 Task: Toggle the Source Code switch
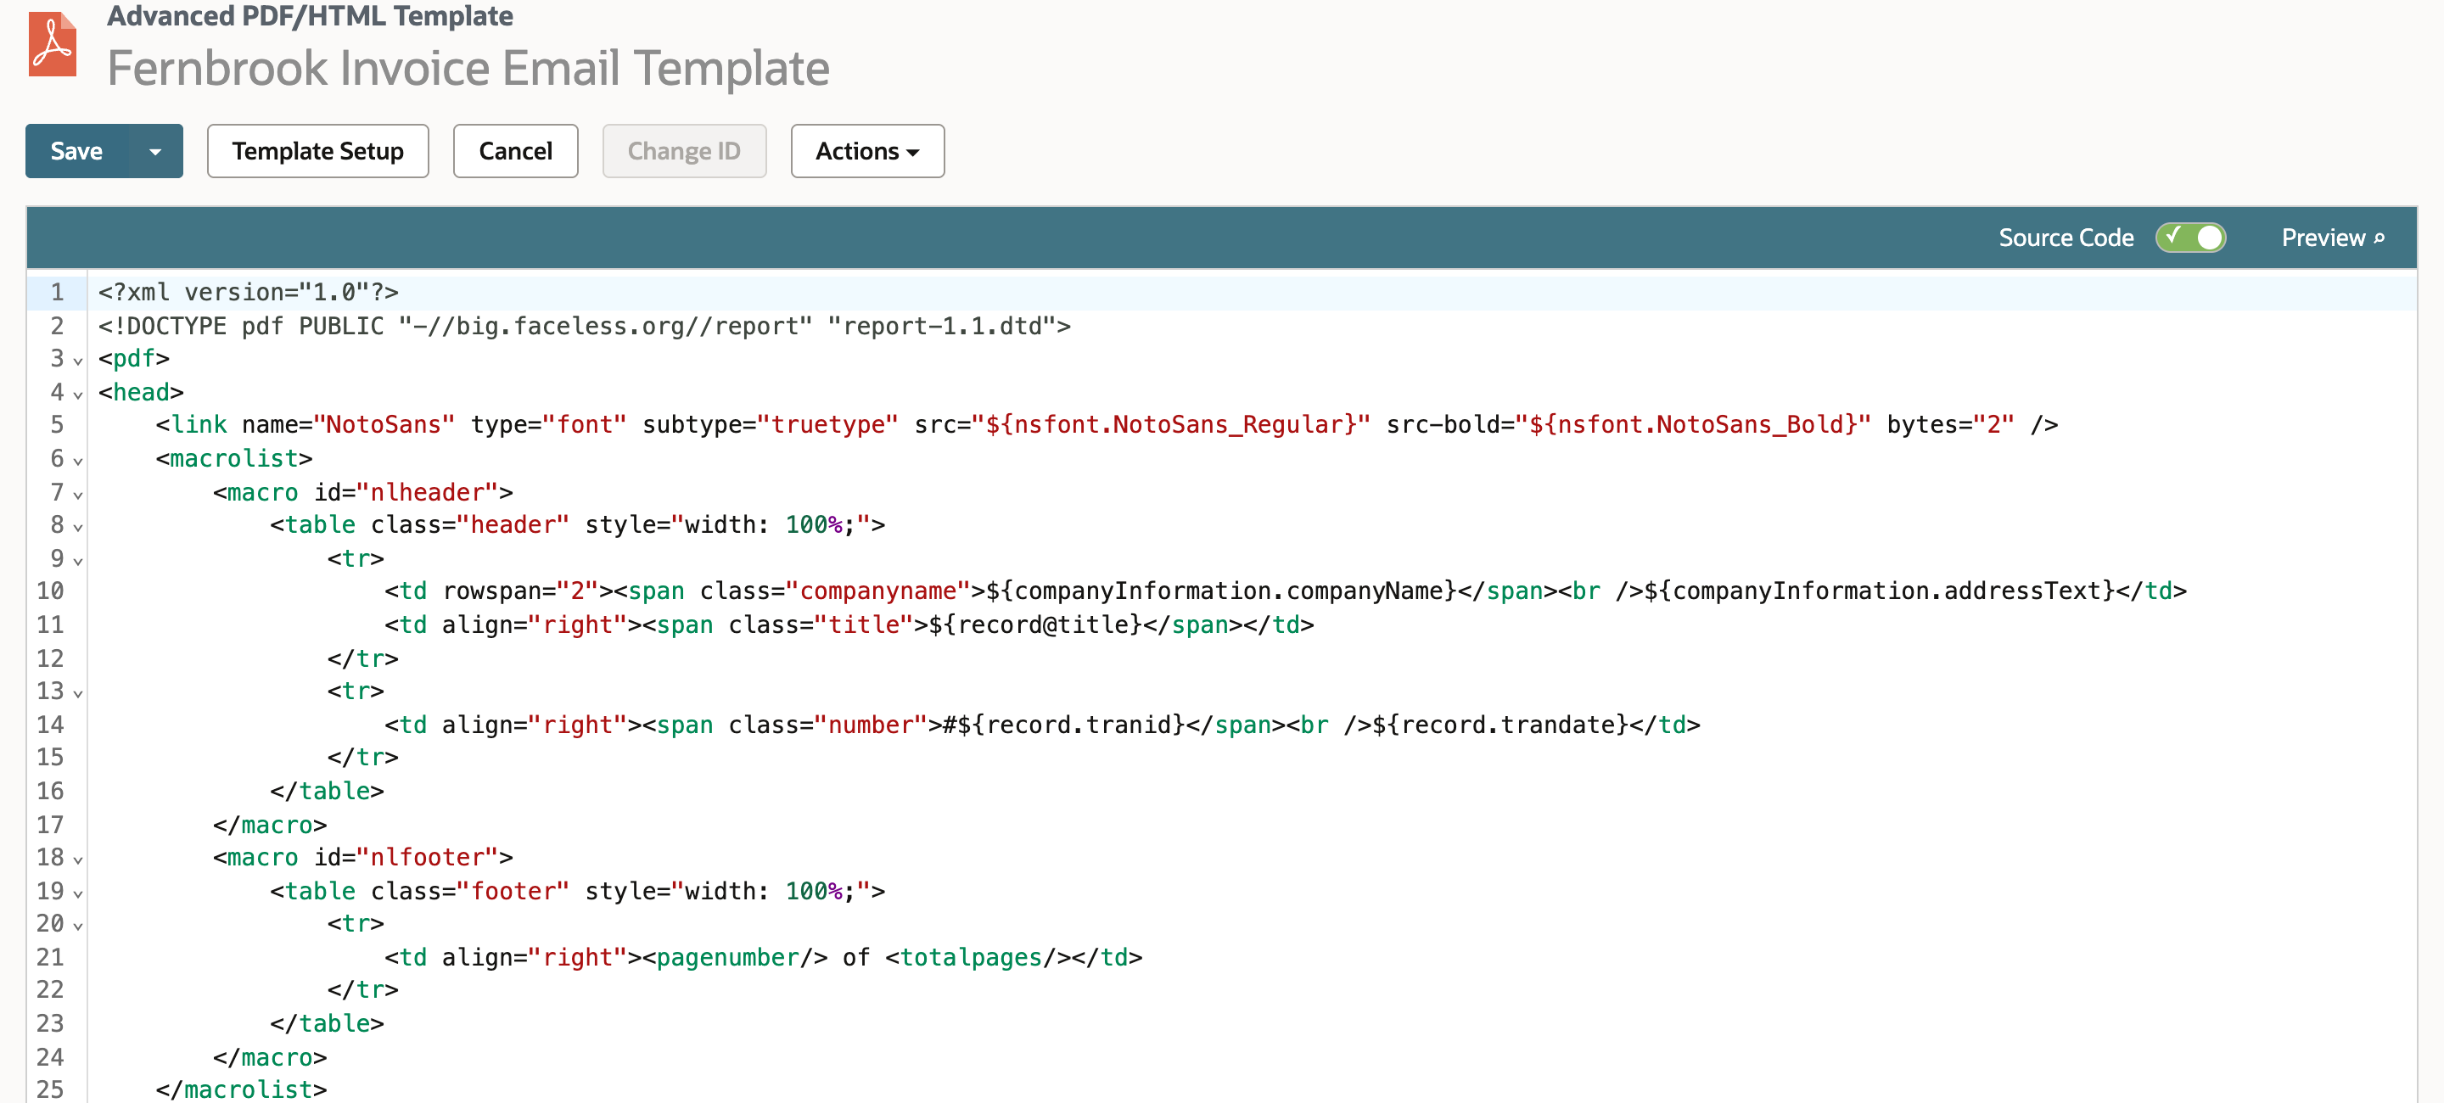click(2190, 237)
